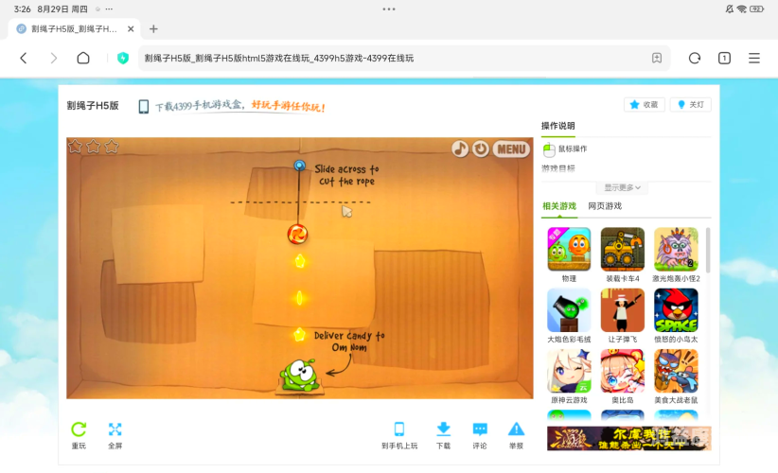Viewport: 778px width, 473px height.
Task: Bookmark page via address bar bookmark icon
Action: tap(657, 58)
